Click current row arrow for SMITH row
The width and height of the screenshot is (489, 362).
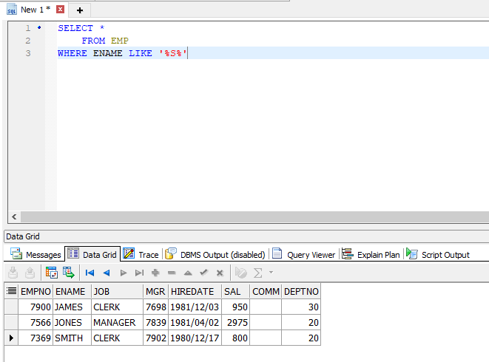[11, 338]
